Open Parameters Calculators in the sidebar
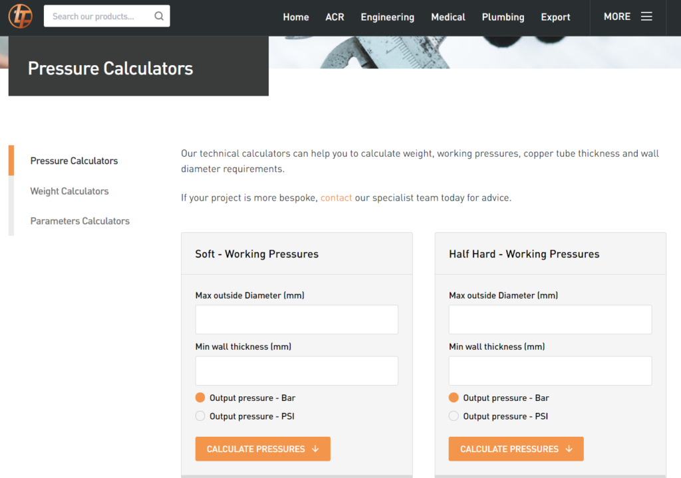Image resolution: width=681 pixels, height=478 pixels. (80, 221)
